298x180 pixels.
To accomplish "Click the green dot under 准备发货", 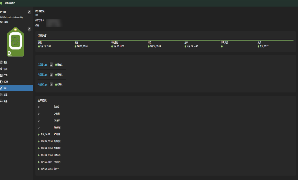I will 222,46.
